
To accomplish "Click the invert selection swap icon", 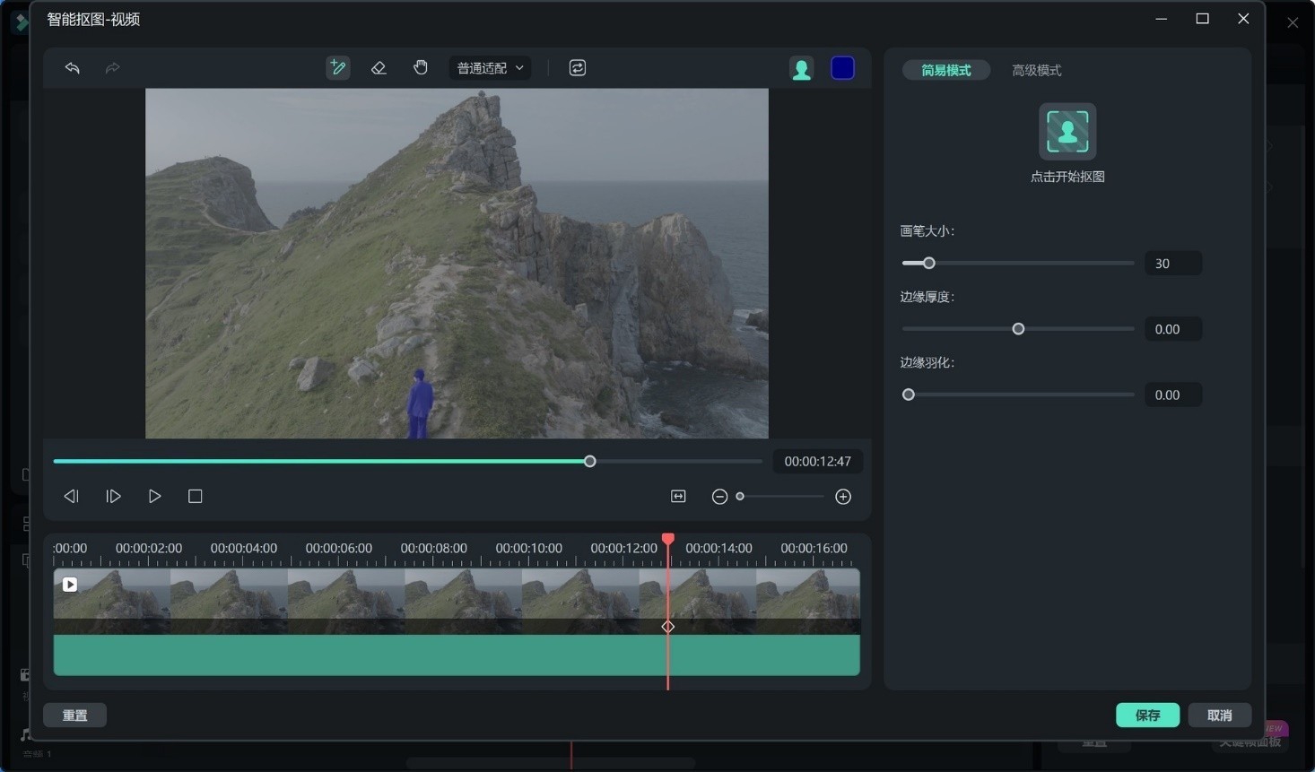I will tap(578, 68).
